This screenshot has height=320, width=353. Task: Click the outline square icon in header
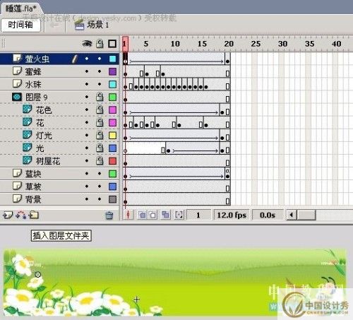pyautogui.click(x=112, y=44)
